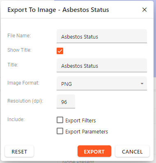Click the arrow beside PNG format

tap(142, 83)
